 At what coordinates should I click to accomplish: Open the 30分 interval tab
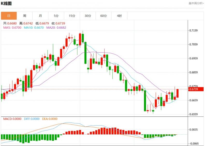tap(88, 16)
